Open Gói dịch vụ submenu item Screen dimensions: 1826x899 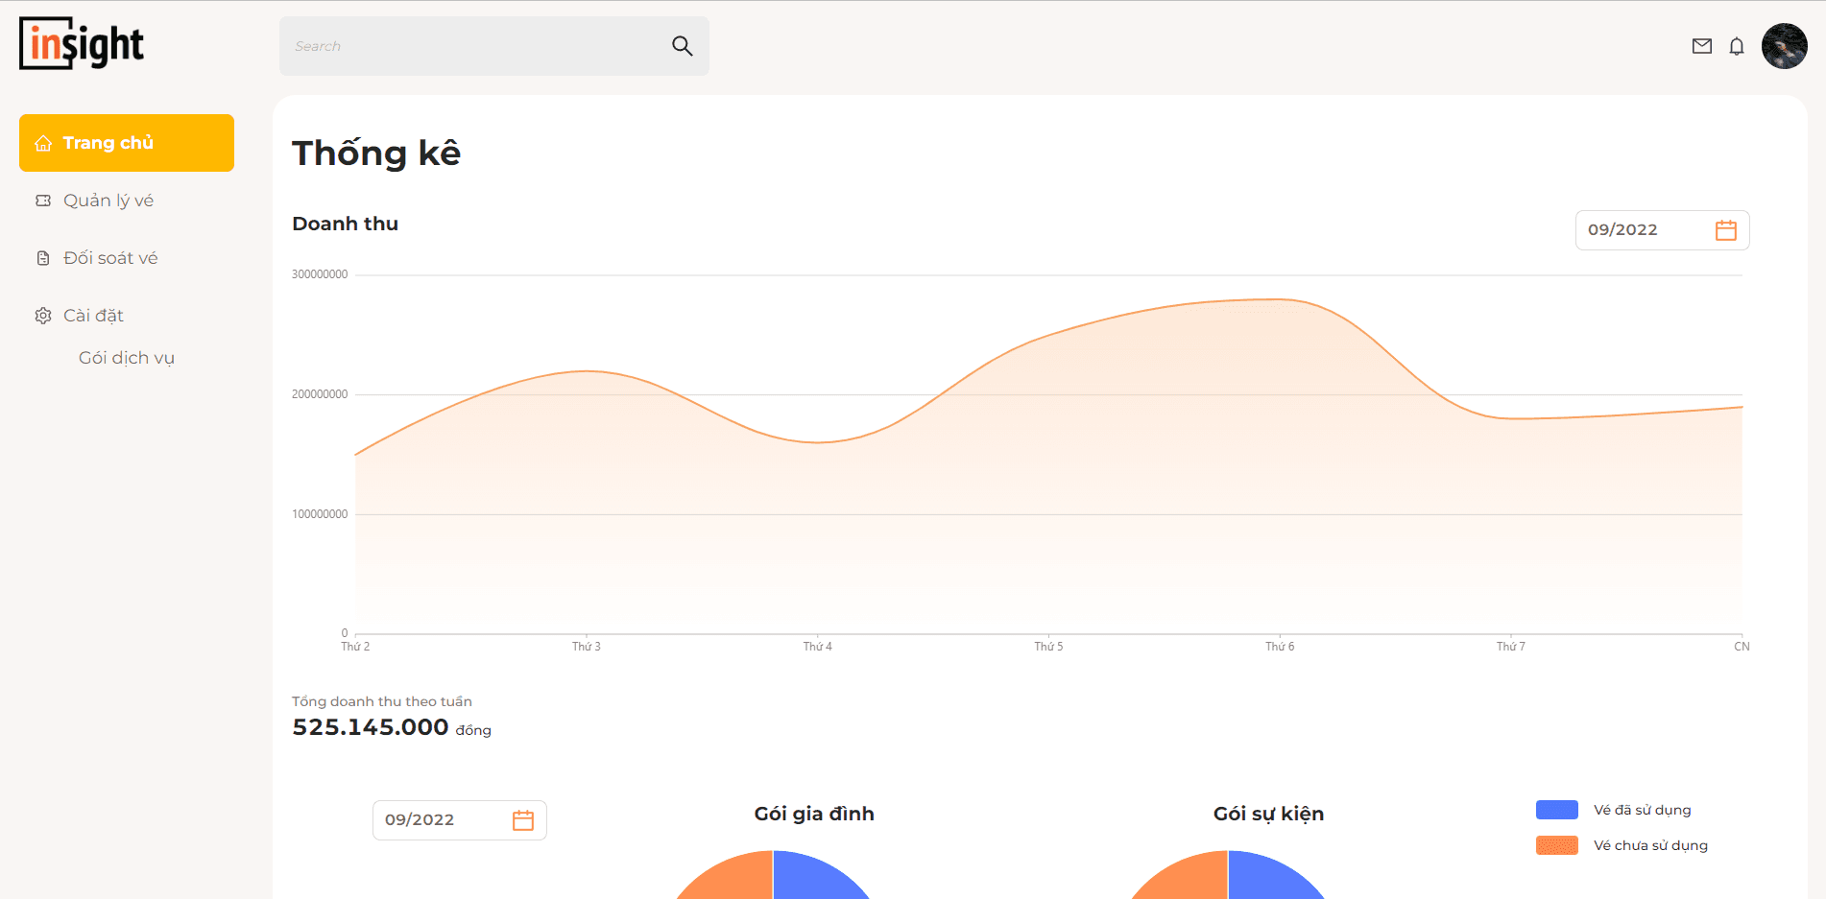(x=127, y=358)
